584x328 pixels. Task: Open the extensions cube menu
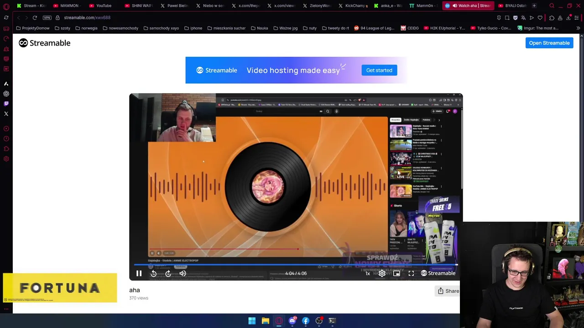click(x=552, y=18)
